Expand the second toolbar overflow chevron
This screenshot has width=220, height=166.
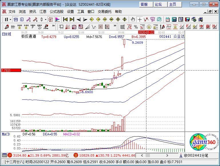(x=115, y=26)
